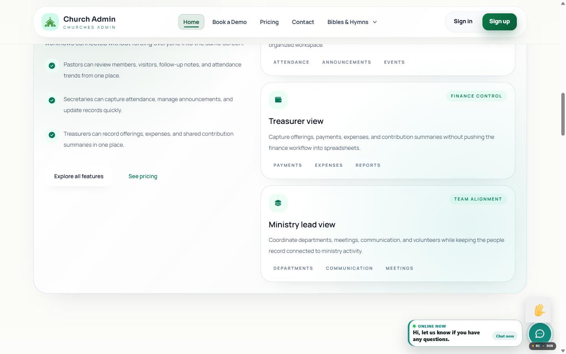Image resolution: width=566 pixels, height=354 pixels.
Task: Click the scrollbar up arrow
Action: tap(563, 3)
